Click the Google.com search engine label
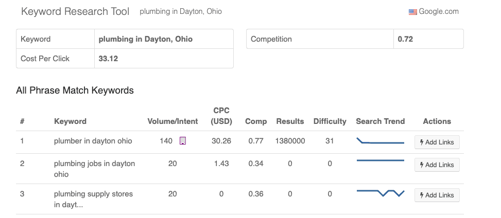Viewport: 501px width, 218px height. click(x=438, y=11)
